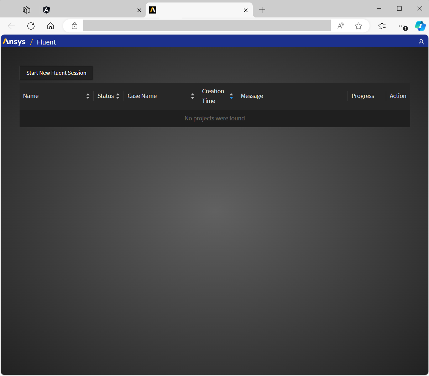Image resolution: width=429 pixels, height=376 pixels.
Task: Add this page to favorites with the star
Action: coord(359,26)
